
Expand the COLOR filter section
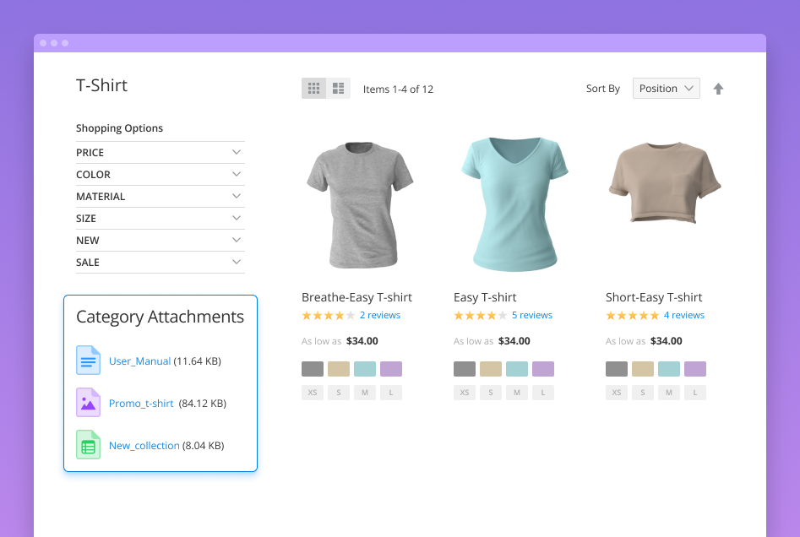pos(160,174)
